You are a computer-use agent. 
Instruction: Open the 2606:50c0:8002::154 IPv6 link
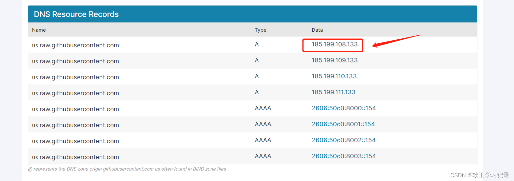pyautogui.click(x=344, y=140)
